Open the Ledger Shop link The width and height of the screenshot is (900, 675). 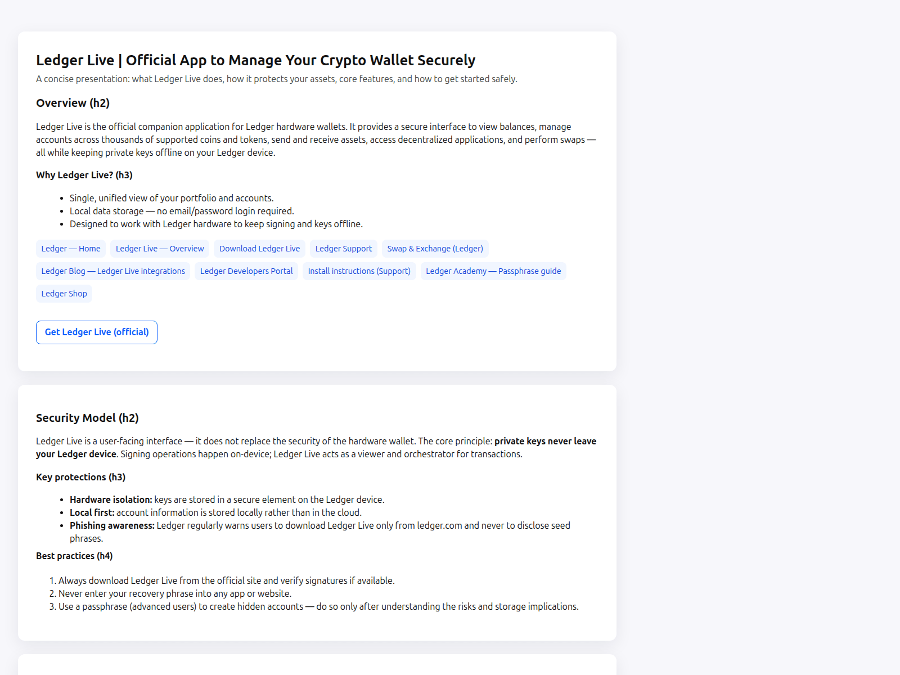point(64,293)
